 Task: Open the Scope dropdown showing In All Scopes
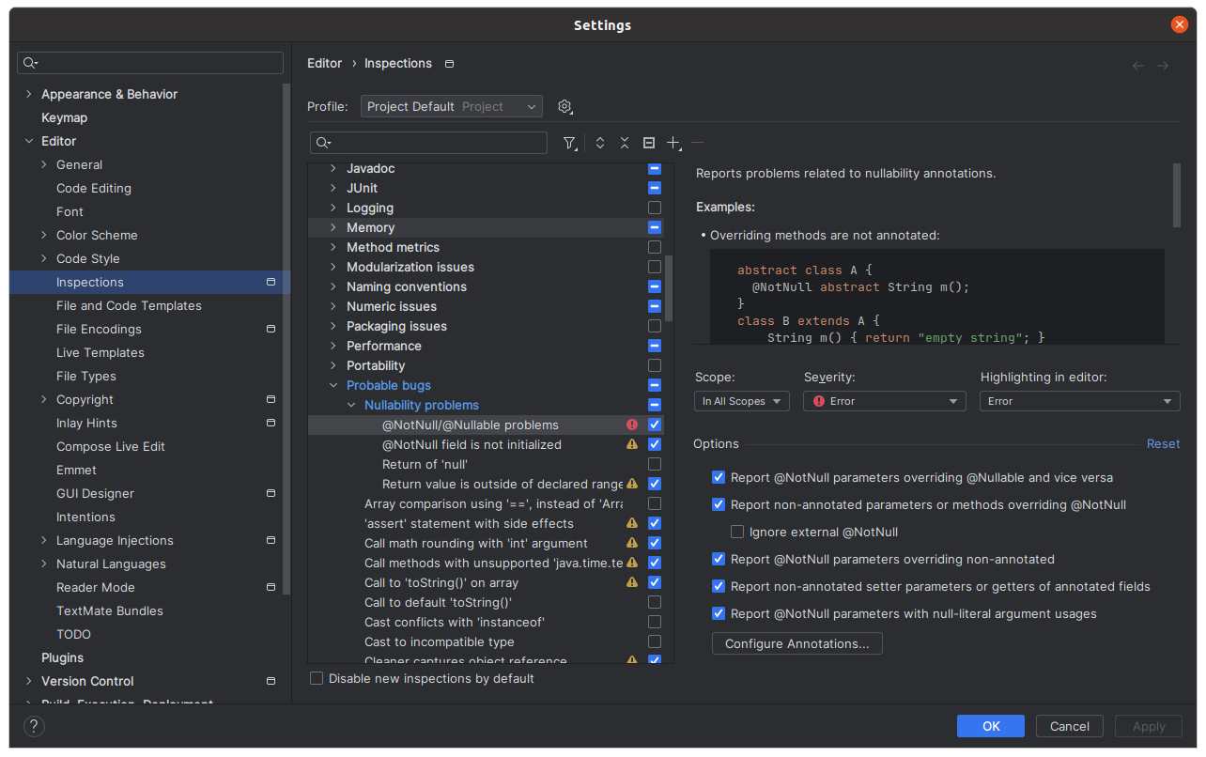coord(741,400)
